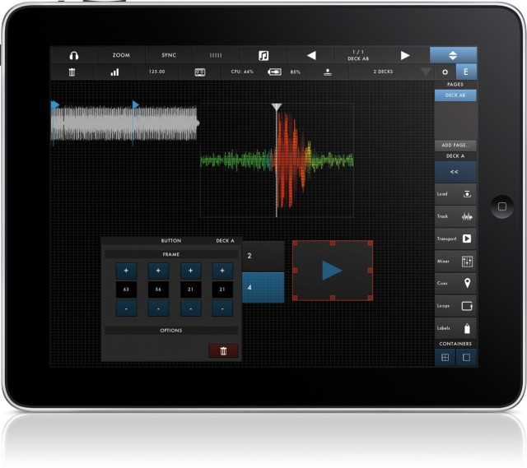The width and height of the screenshot is (527, 468).
Task: Add a Loops control from sidebar
Action: click(x=455, y=306)
